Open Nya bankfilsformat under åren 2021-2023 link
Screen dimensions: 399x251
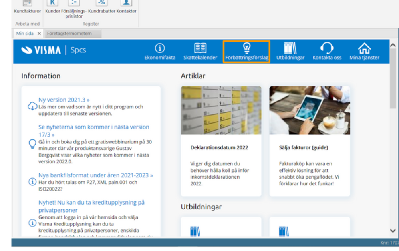[95, 175]
